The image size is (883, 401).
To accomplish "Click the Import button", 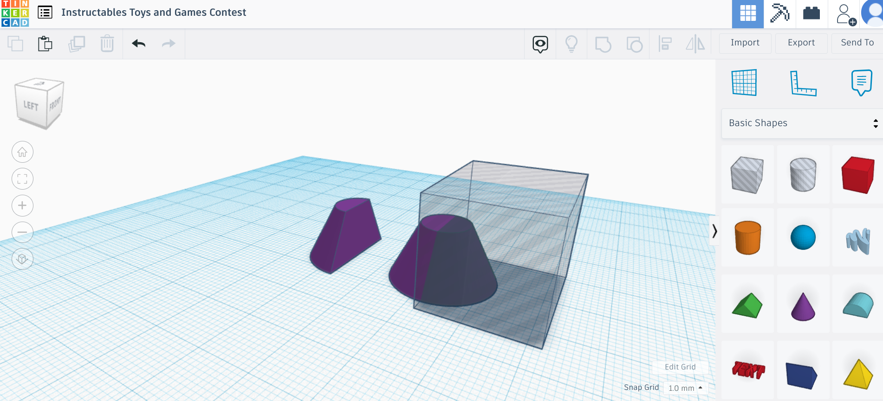I will (x=745, y=43).
